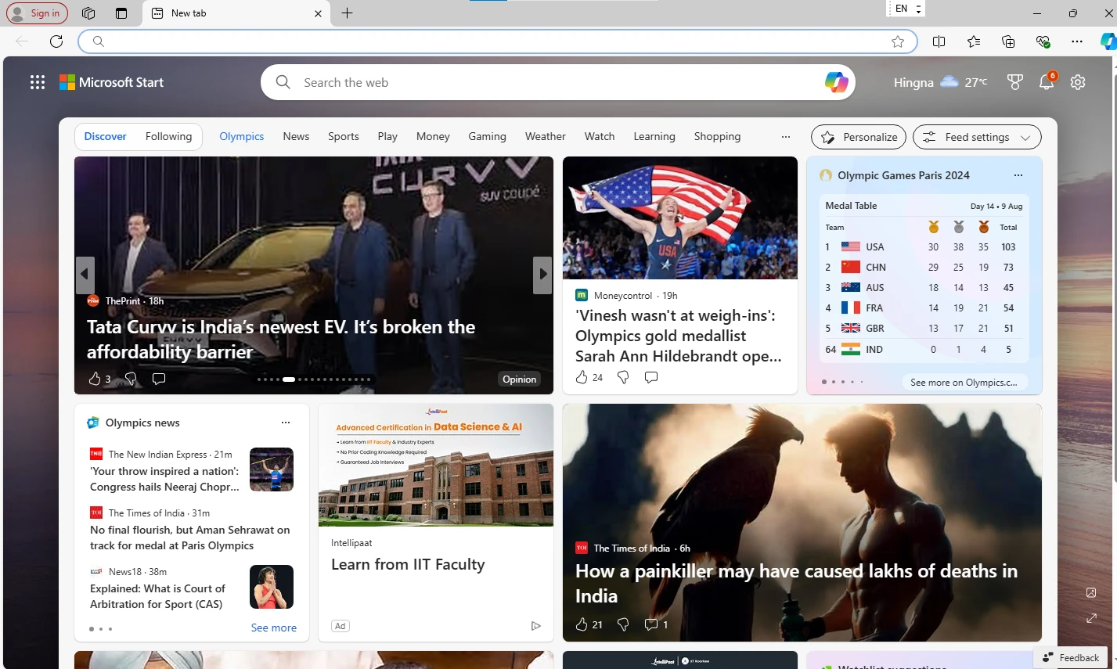The height and width of the screenshot is (669, 1117).
Task: Open Copilot from the search box
Action: [836, 82]
